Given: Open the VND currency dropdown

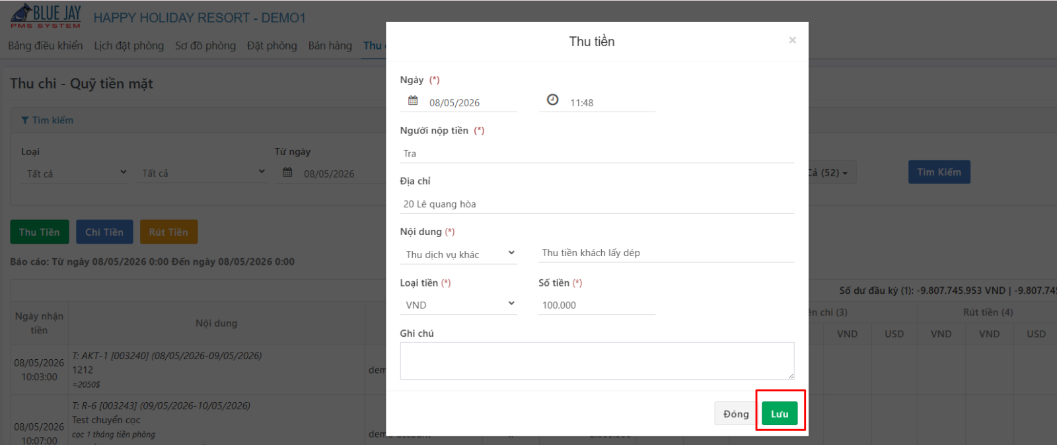Looking at the screenshot, I should tap(458, 304).
